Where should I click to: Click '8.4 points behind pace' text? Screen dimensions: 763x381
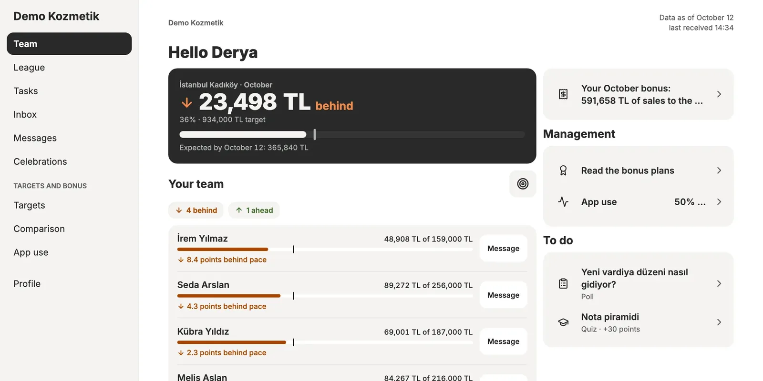227,260
